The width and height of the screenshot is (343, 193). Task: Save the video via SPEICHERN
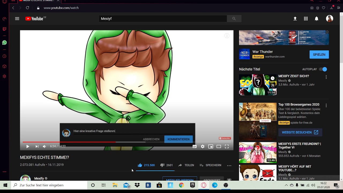210,165
